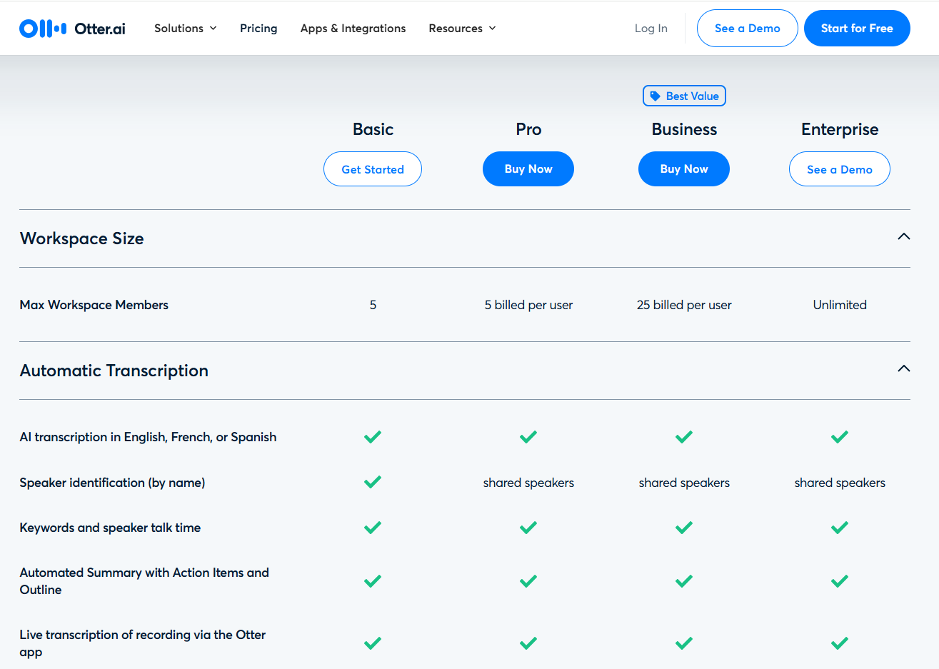Click Pro checkmark for Automated Summary row

[528, 581]
